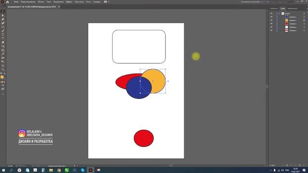The width and height of the screenshot is (308, 173).
Task: Open the workspace switcher dropdown
Action: [252, 2]
